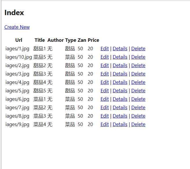Show Details for 菜品2

pyautogui.click(x=120, y=107)
